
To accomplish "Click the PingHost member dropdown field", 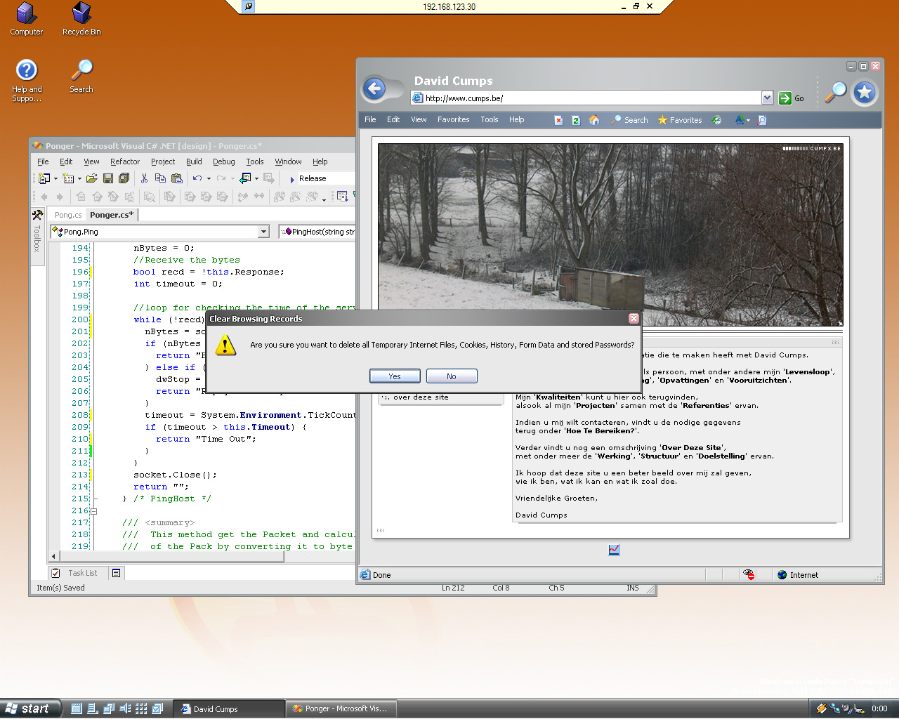I will [317, 232].
